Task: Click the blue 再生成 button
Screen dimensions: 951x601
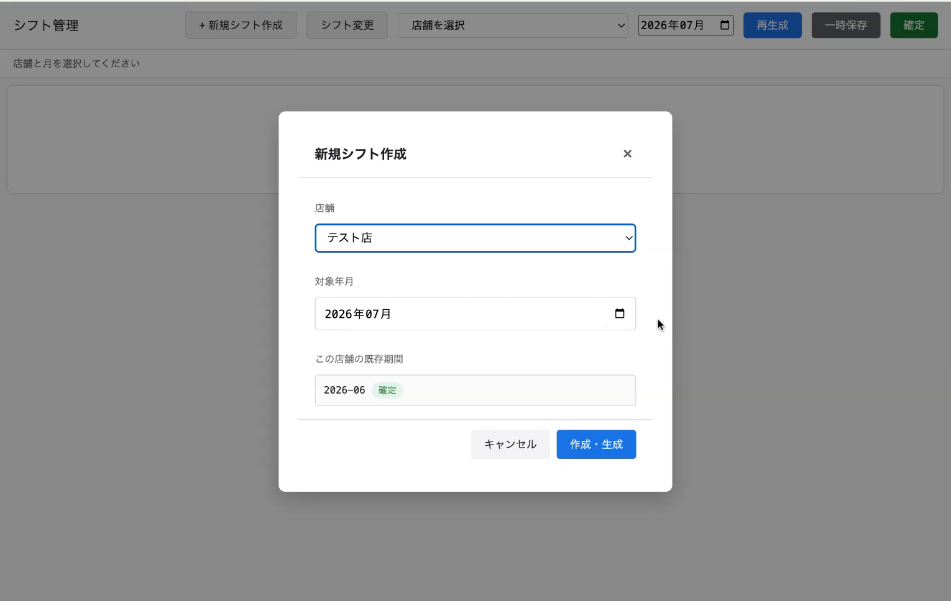Action: click(773, 25)
